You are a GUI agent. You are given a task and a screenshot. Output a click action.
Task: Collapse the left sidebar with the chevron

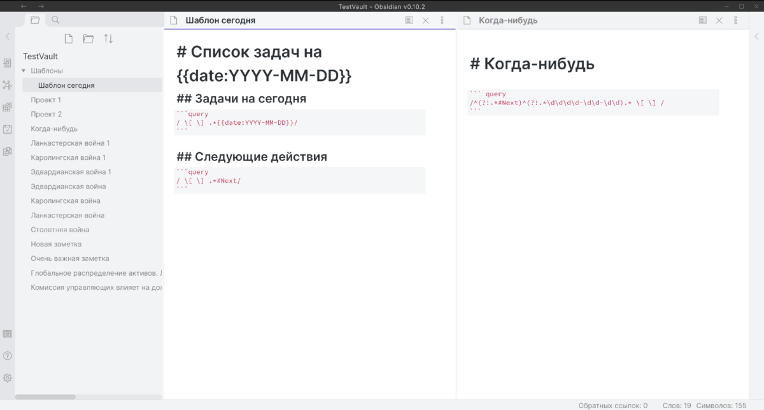click(8, 37)
